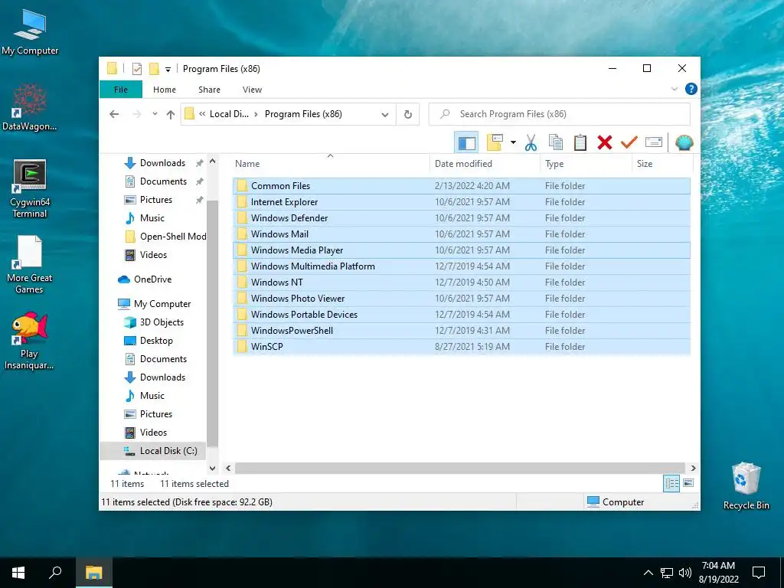784x588 pixels.
Task: Click the Search Program Files (x86) box
Action: click(x=560, y=114)
